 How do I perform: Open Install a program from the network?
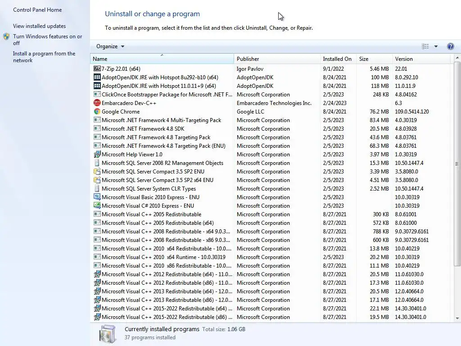(44, 57)
